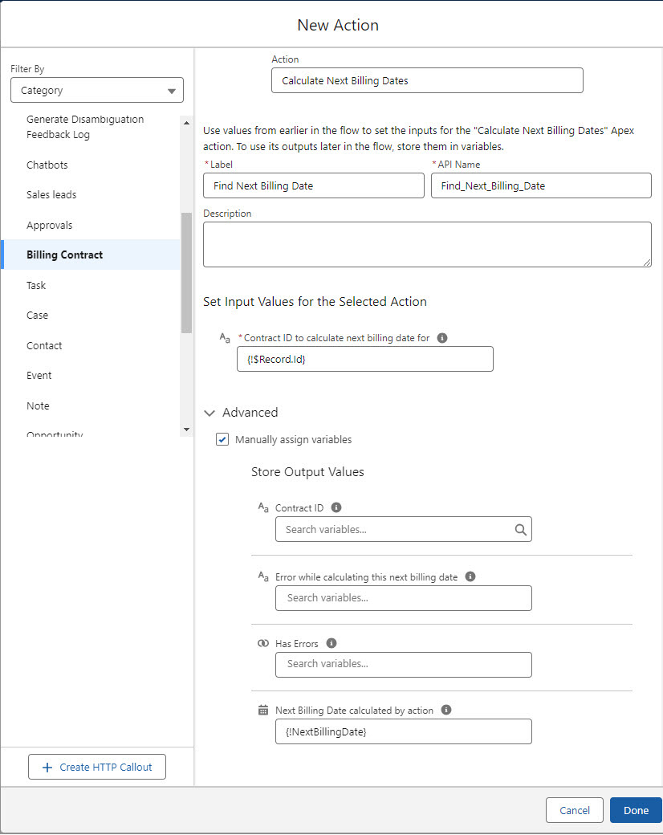
Task: Focus the Has Errors variable search field
Action: [x=403, y=664]
